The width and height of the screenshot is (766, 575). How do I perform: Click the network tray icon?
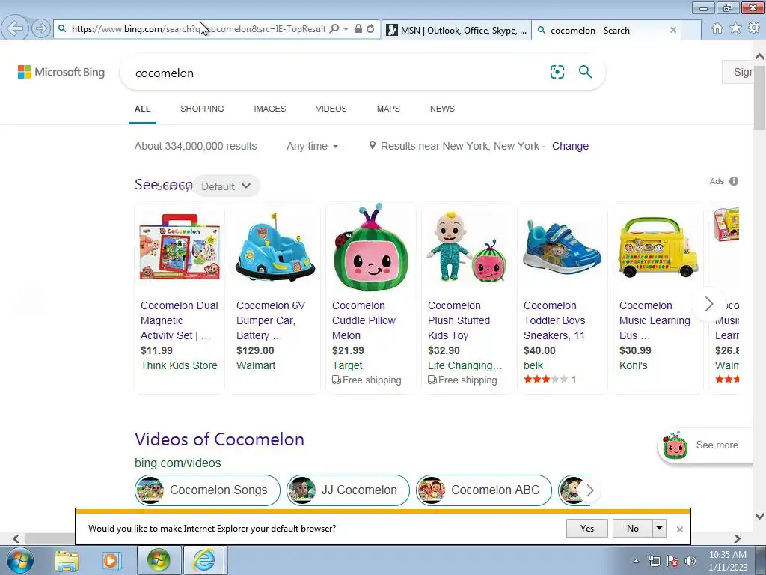click(x=655, y=561)
